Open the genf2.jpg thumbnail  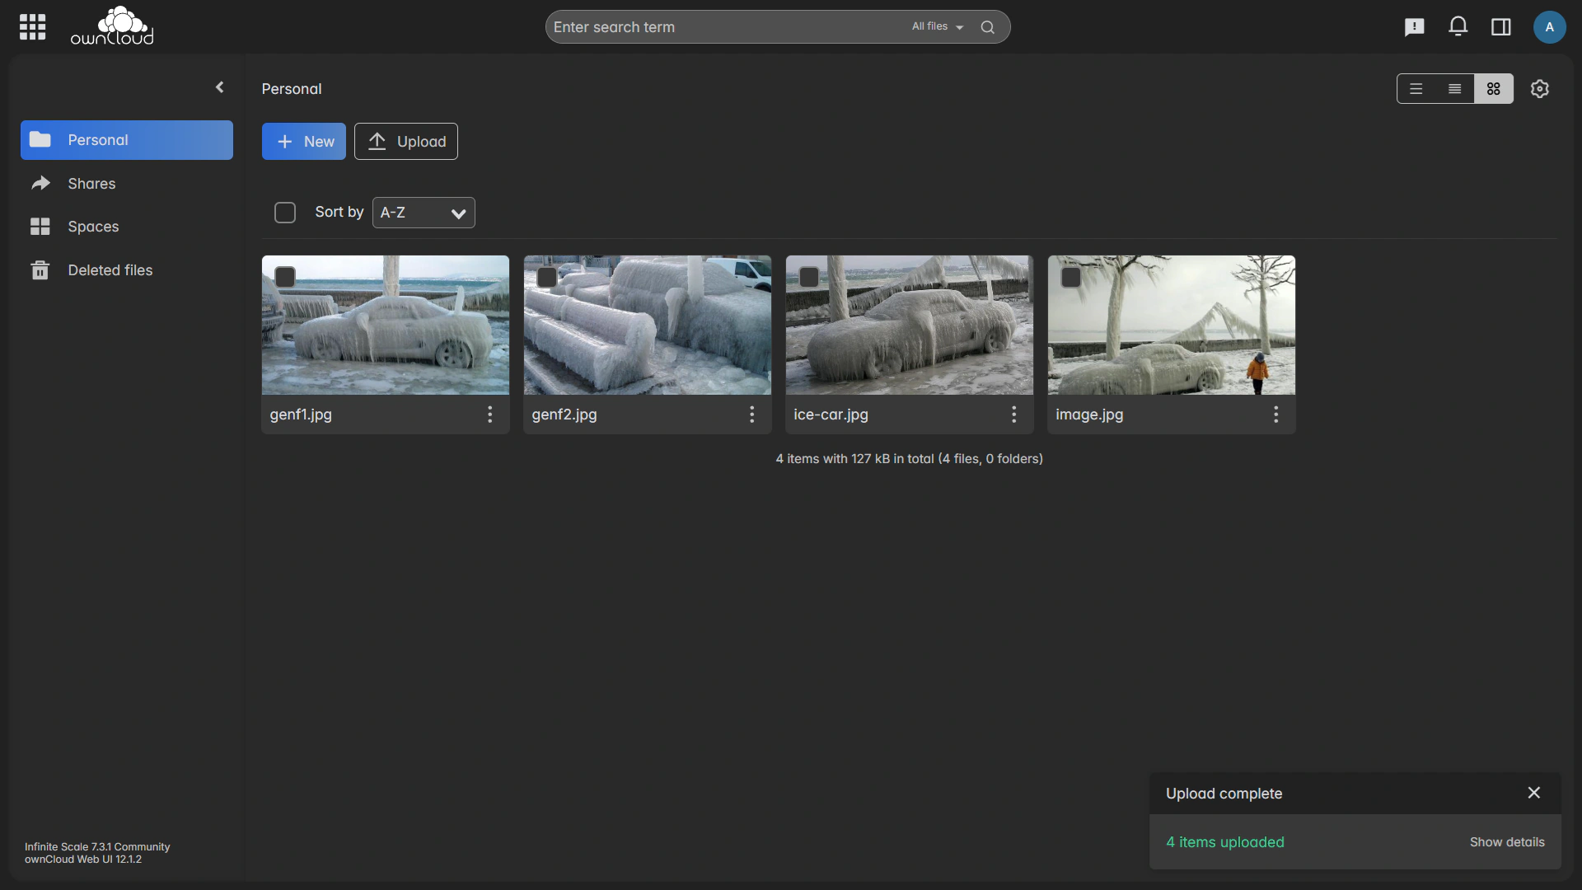tap(647, 326)
